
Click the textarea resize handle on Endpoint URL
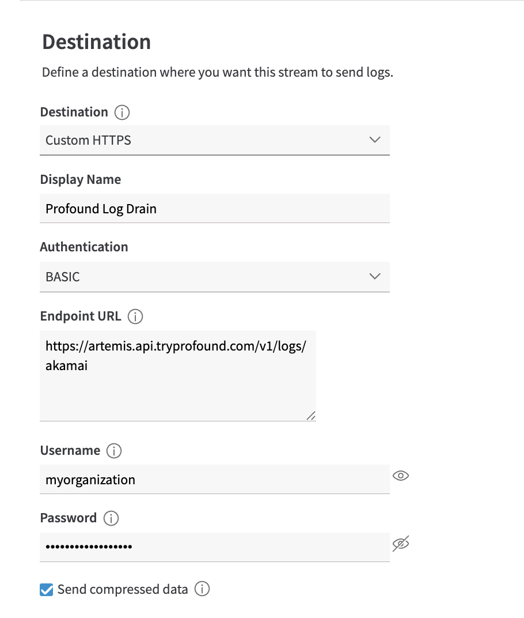coord(312,416)
